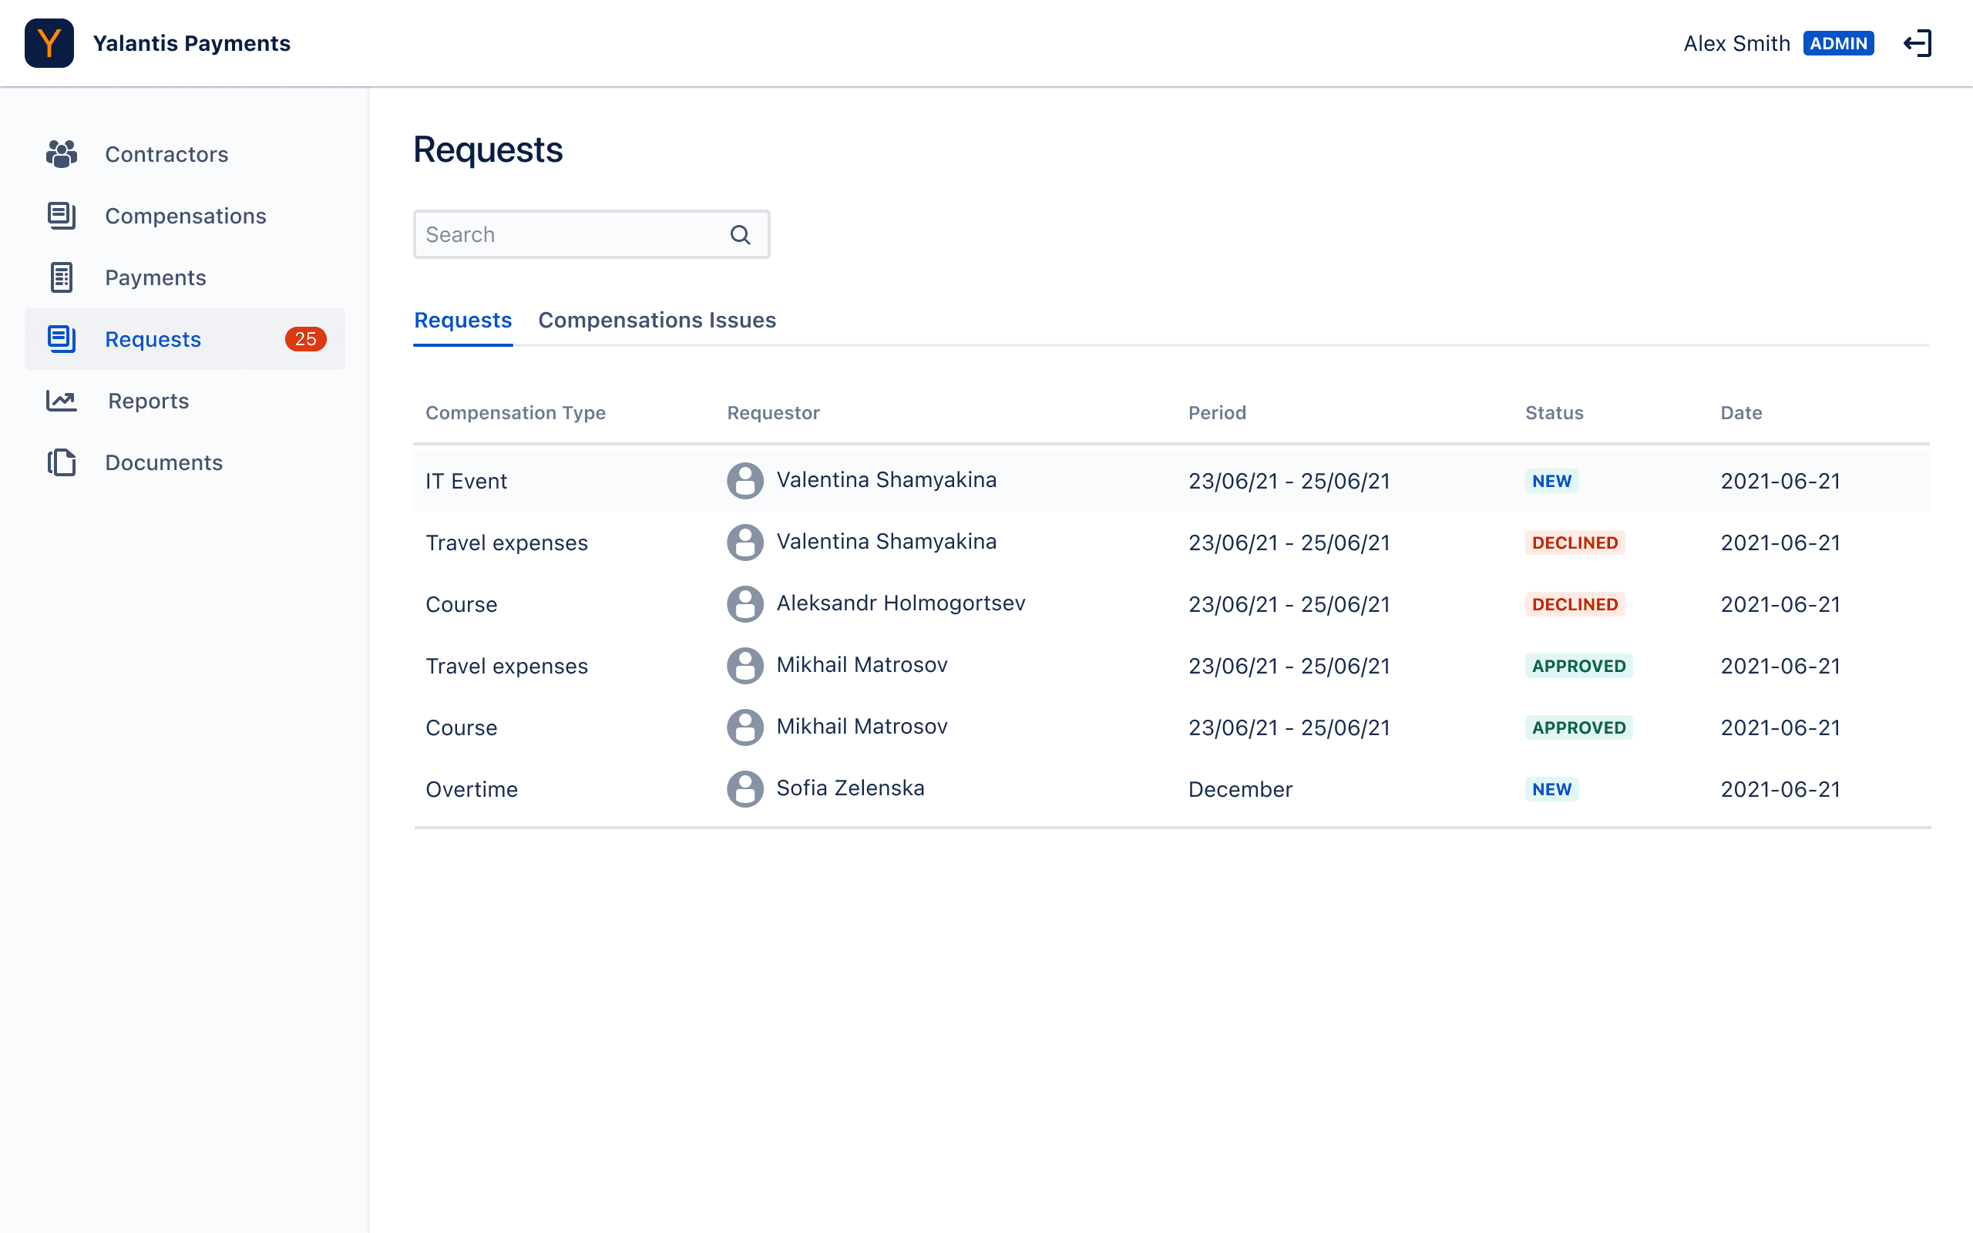Image resolution: width=1973 pixels, height=1233 pixels.
Task: Open the Reports menu item
Action: (149, 401)
